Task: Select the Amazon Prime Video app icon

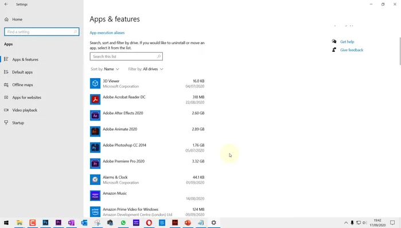Action: (95, 211)
